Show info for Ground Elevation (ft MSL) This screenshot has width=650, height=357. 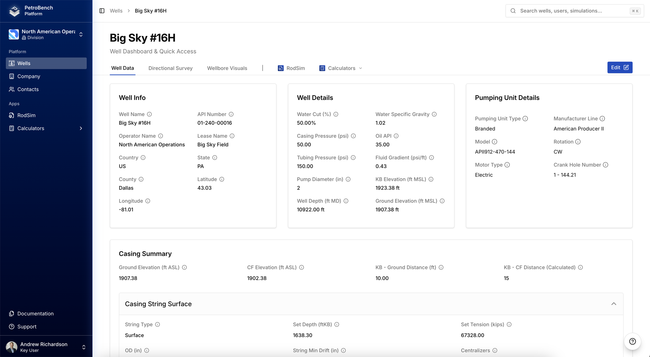(x=442, y=201)
